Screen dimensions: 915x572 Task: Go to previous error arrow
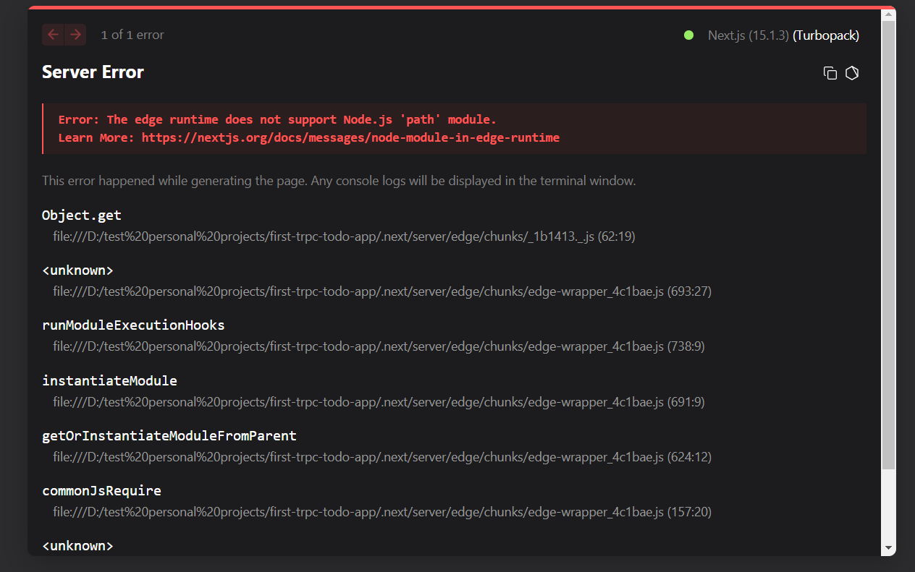53,35
